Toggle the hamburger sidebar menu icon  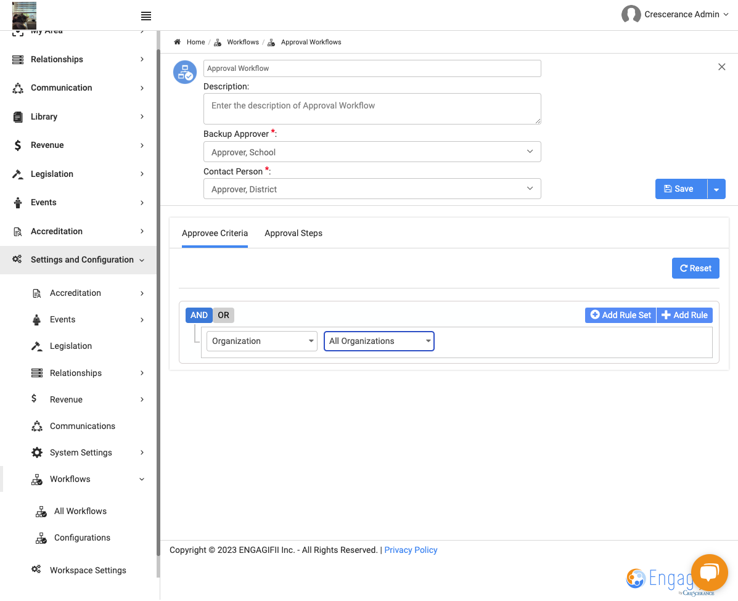tap(146, 16)
